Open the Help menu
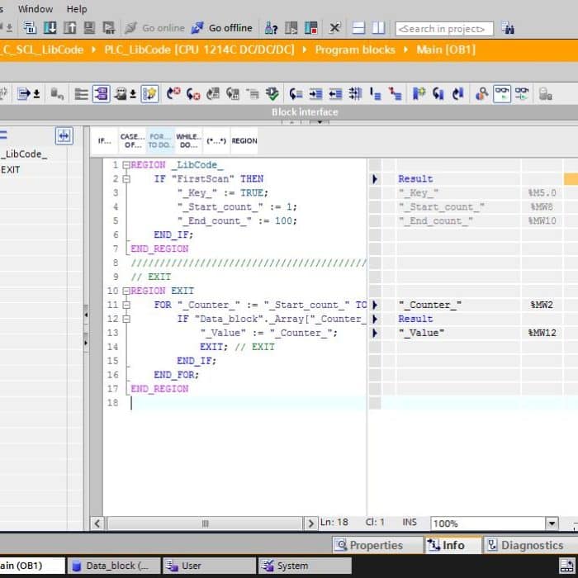Image resolution: width=578 pixels, height=578 pixels. 77,9
